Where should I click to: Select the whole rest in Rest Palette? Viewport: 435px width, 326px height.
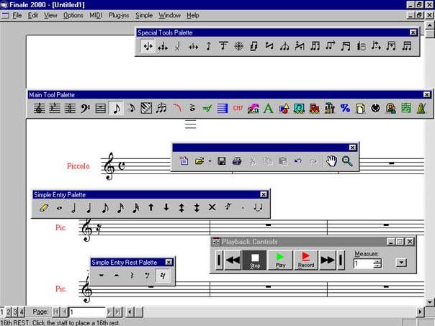tap(102, 276)
